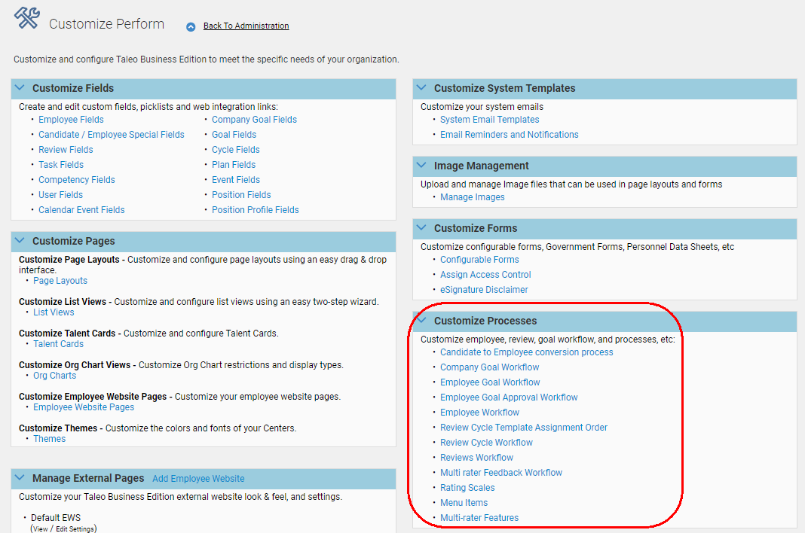Open Employee Goal Workflow link

[490, 382]
